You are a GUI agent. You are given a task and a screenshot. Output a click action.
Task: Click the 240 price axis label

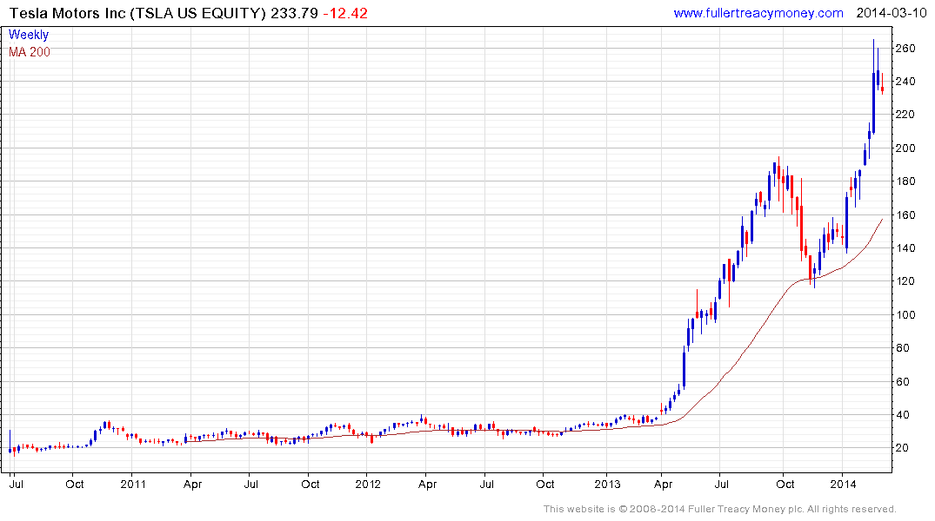(905, 82)
